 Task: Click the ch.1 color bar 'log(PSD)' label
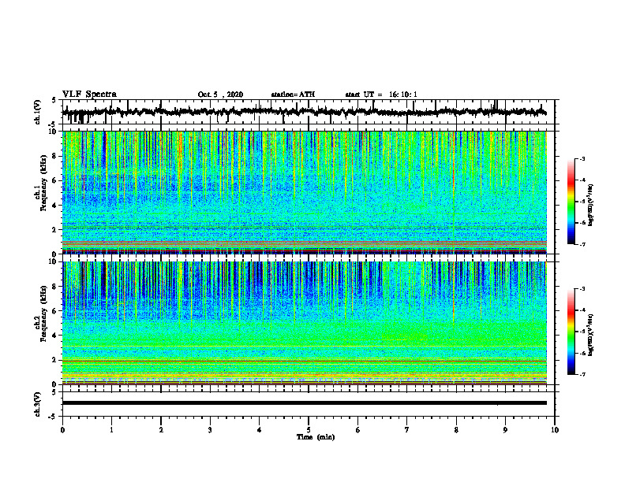591,206
